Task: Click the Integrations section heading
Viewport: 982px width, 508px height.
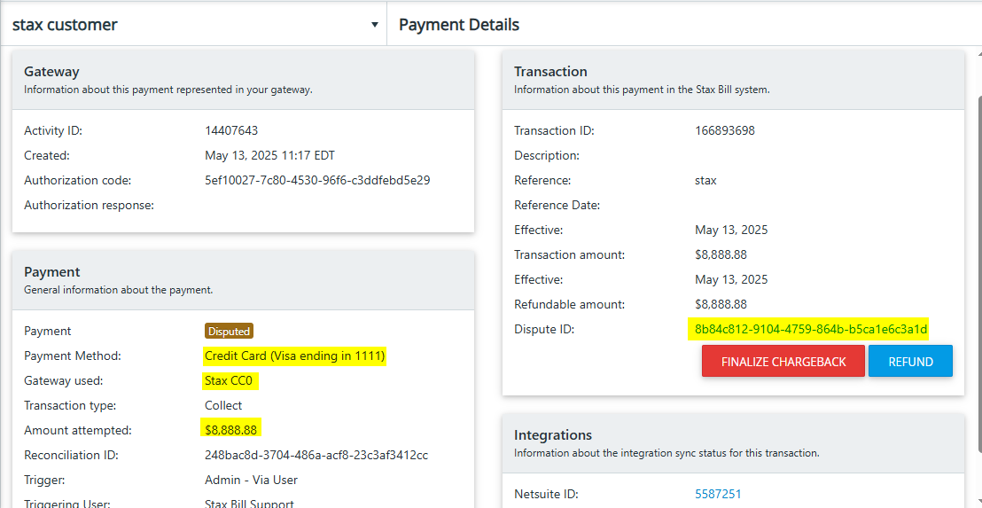Action: (x=552, y=434)
